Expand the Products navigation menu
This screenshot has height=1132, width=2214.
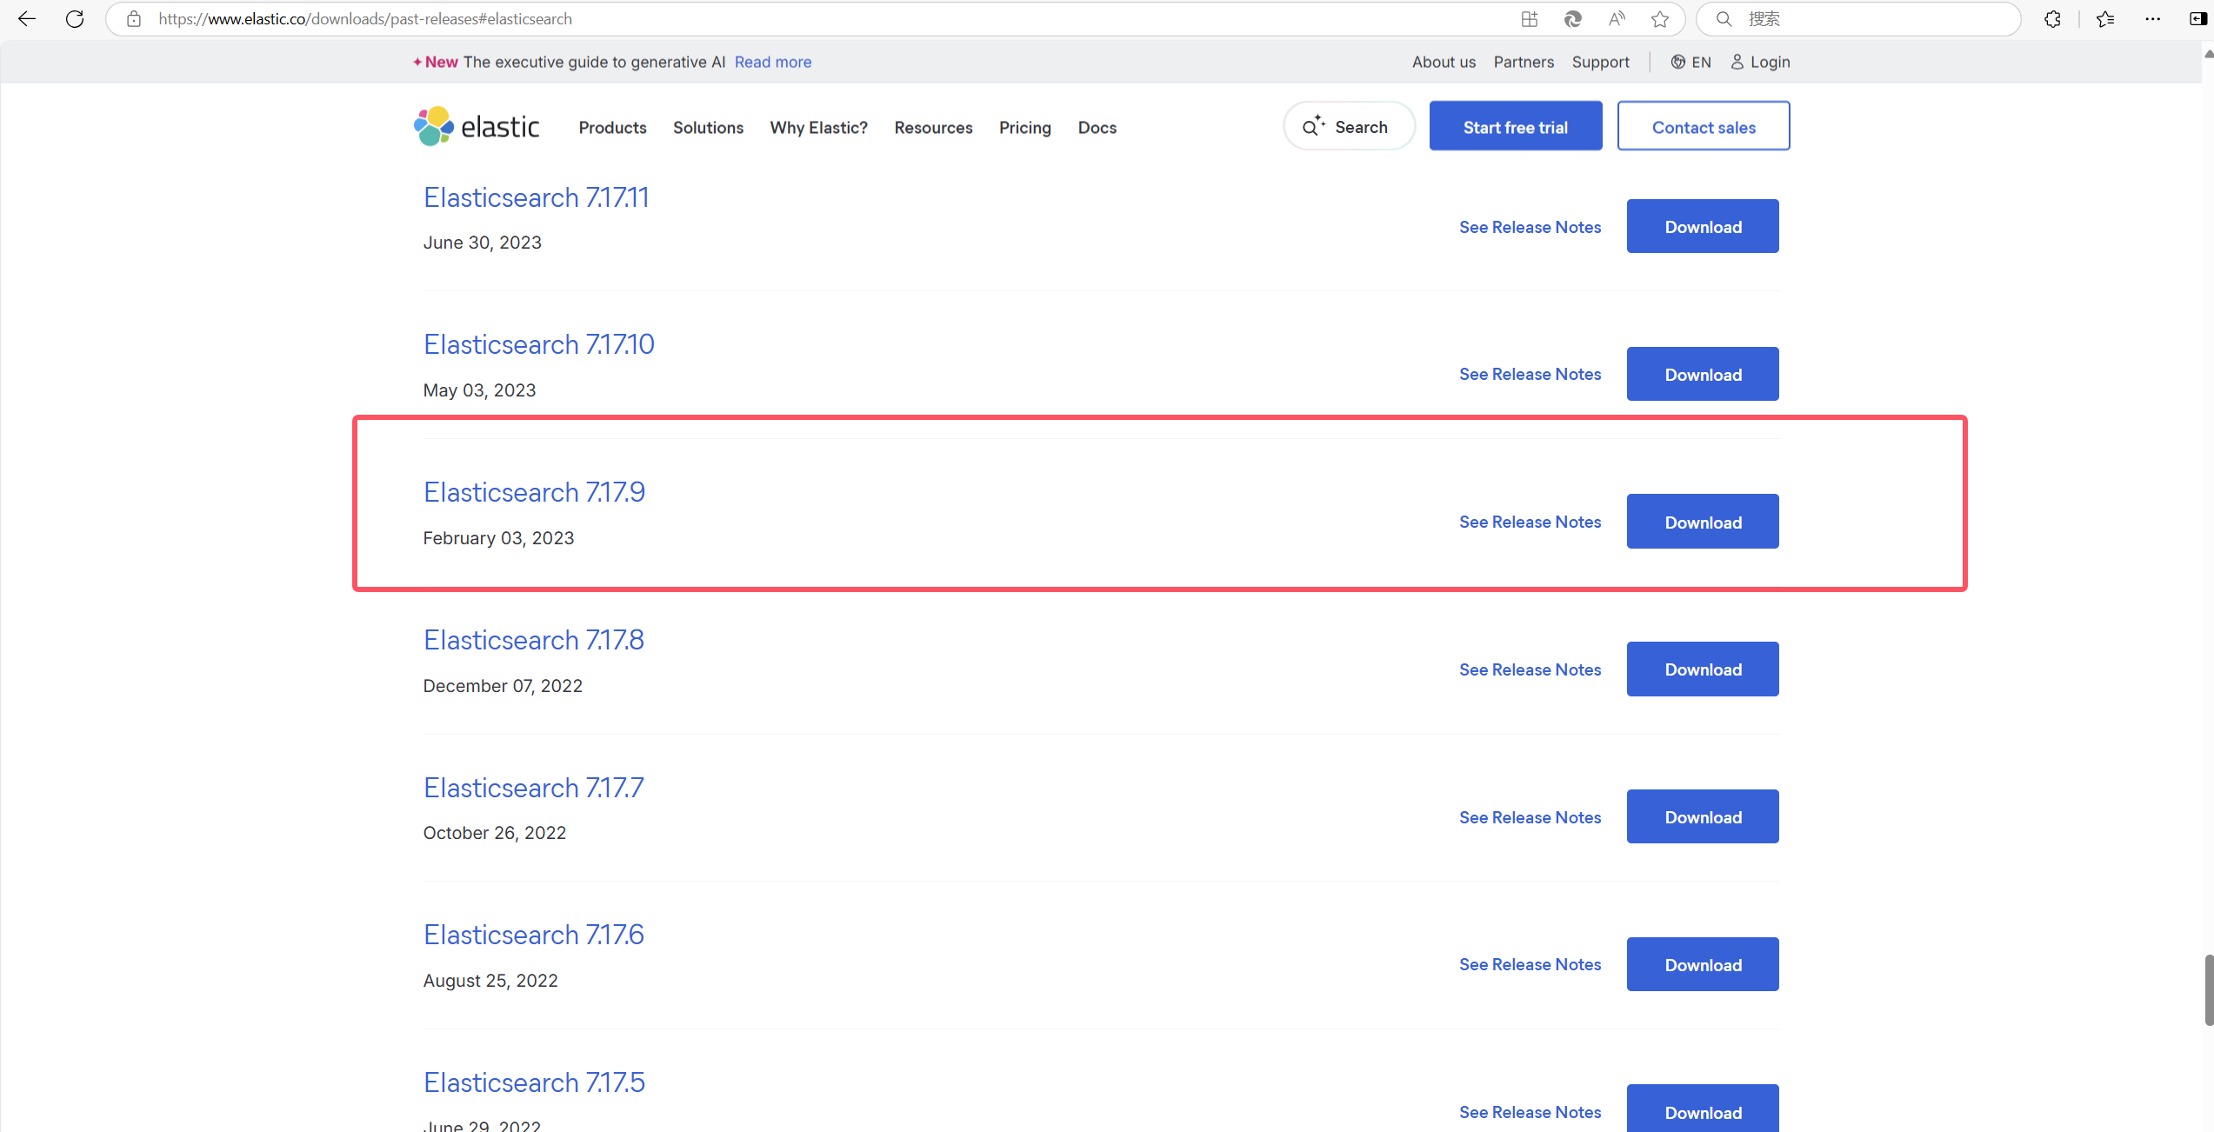coord(612,127)
